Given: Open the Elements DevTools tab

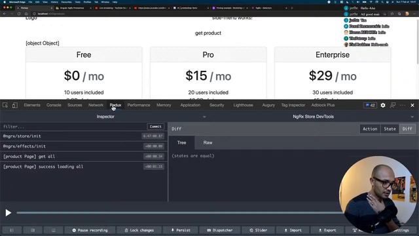Looking at the screenshot, I should (x=32, y=105).
